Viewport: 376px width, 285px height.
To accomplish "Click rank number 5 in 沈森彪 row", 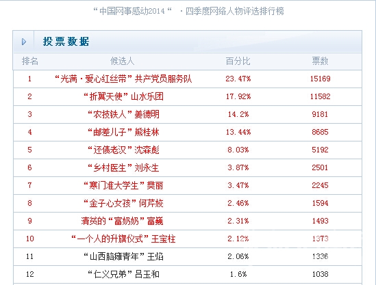I will (x=29, y=150).
